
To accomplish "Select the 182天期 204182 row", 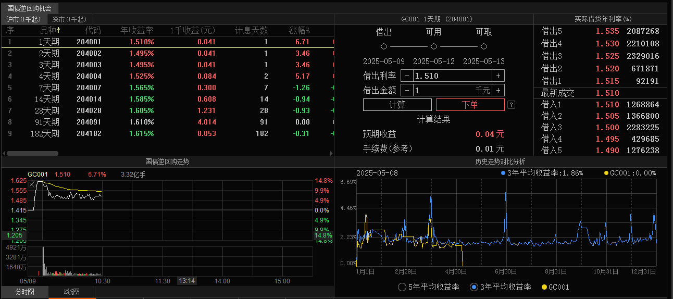I will click(167, 133).
